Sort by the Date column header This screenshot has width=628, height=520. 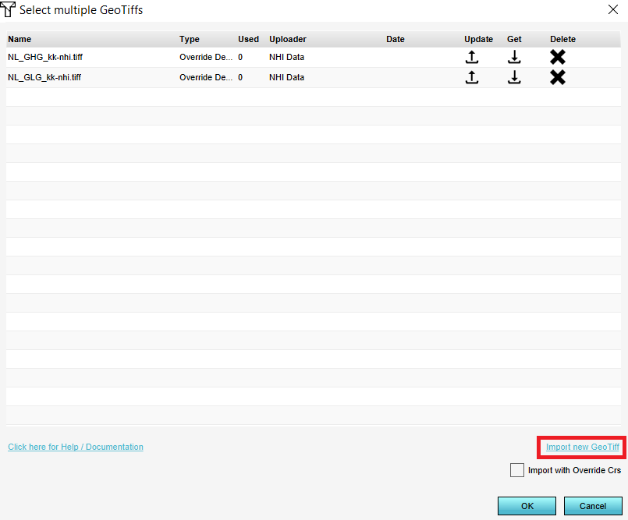396,39
